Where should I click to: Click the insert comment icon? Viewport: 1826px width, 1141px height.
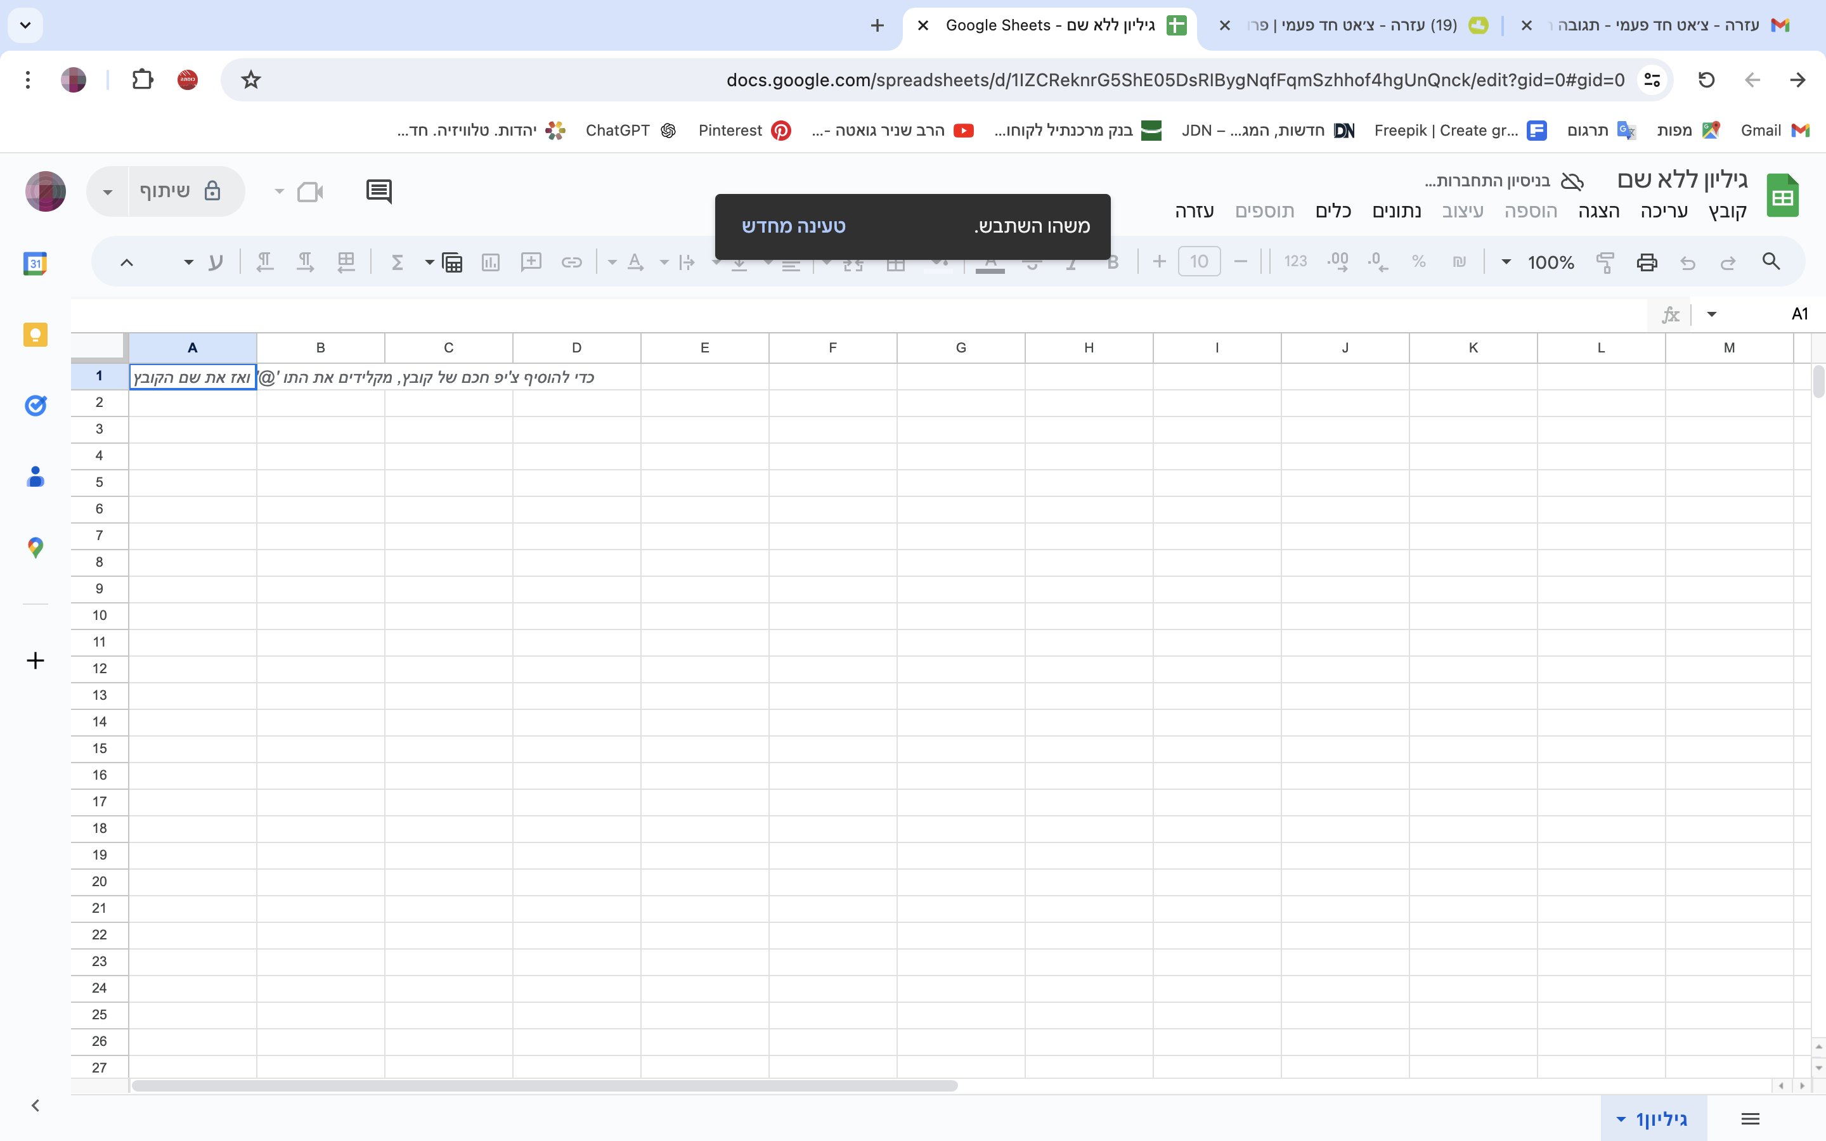pos(531,262)
